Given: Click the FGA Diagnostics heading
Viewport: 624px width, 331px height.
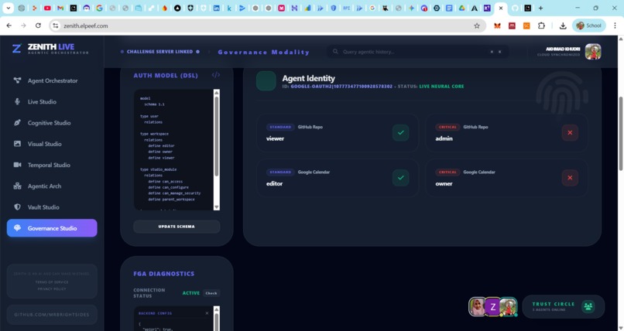Looking at the screenshot, I should click(164, 274).
